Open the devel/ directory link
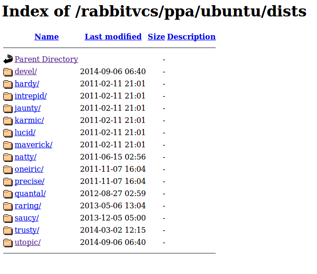The width and height of the screenshot is (317, 274). pyautogui.click(x=26, y=72)
